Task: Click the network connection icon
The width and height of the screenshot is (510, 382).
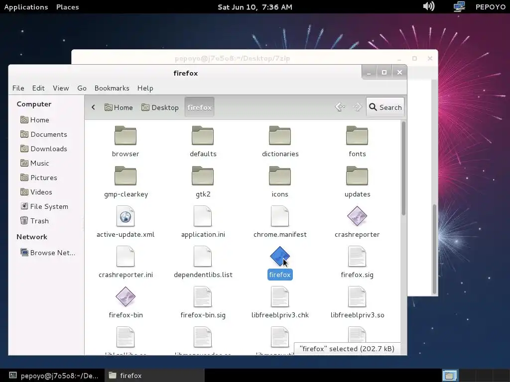Action: coord(459,6)
